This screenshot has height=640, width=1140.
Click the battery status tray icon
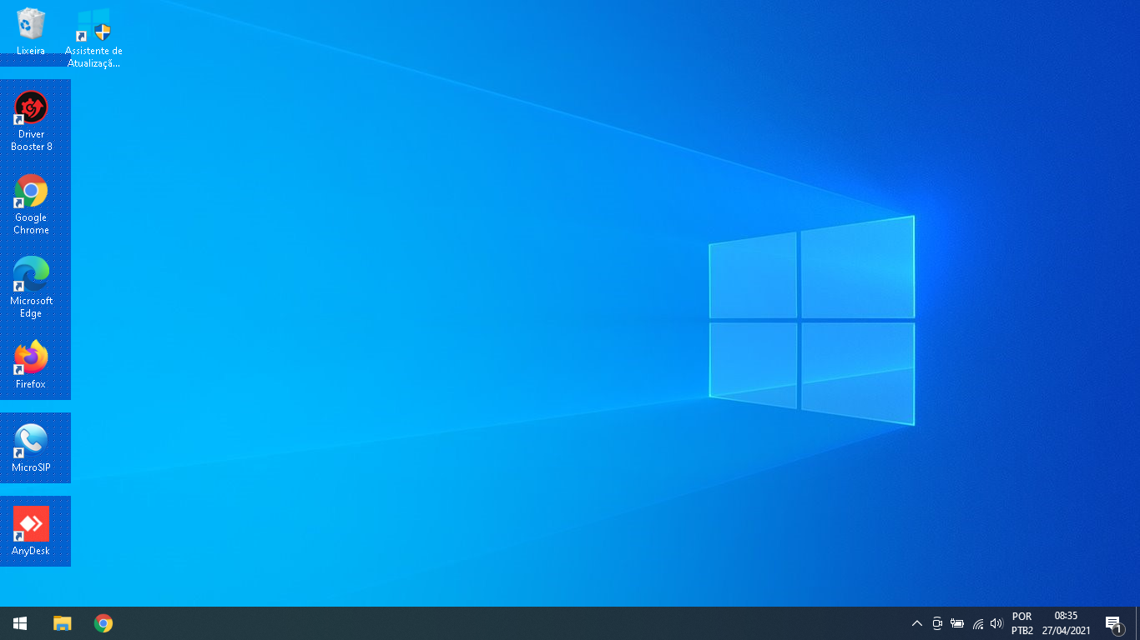957,623
